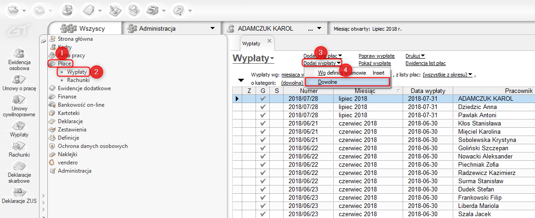
Task: Select Rachunki subitem under Płace
Action: tap(78, 80)
